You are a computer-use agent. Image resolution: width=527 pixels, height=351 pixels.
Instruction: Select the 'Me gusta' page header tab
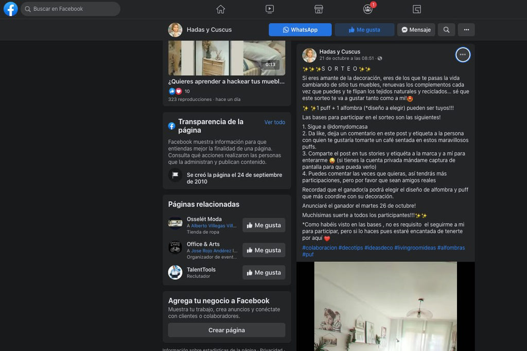click(364, 29)
